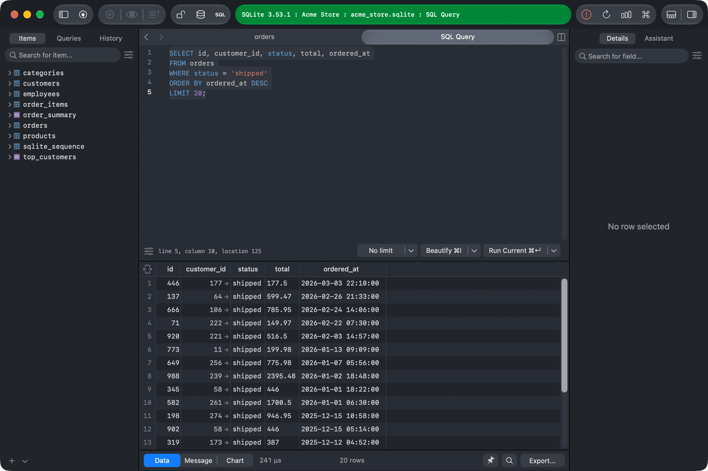This screenshot has height=471, width=708.
Task: Open the database cylinder icon
Action: click(200, 15)
